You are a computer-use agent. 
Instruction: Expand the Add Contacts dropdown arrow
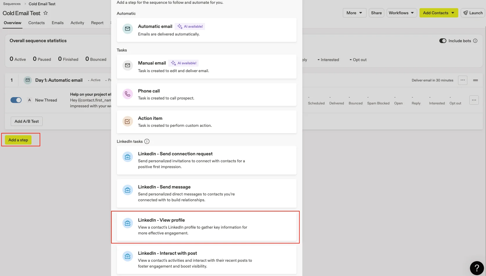(453, 13)
